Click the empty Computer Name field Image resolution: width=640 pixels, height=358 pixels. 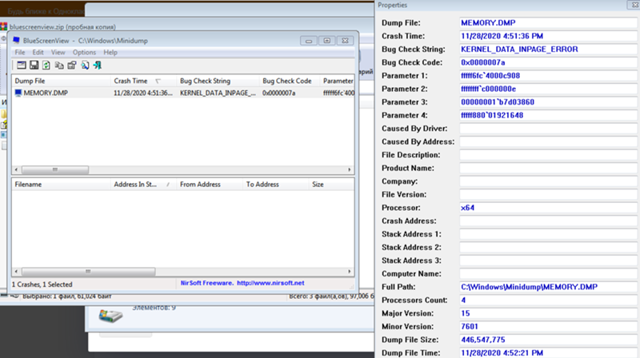[x=548, y=273]
